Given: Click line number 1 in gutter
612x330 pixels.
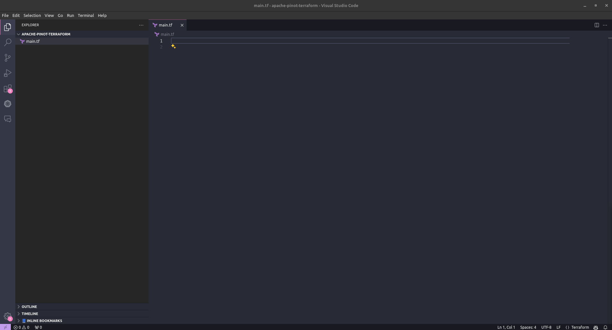Looking at the screenshot, I should (x=161, y=41).
